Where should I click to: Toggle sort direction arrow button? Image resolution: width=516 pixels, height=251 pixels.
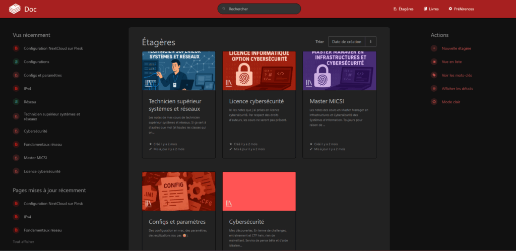tap(371, 42)
